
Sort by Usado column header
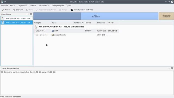(113, 23)
